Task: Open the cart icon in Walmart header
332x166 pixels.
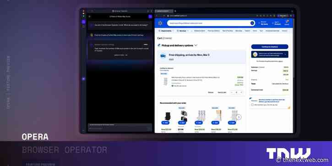Action: tap(287, 22)
